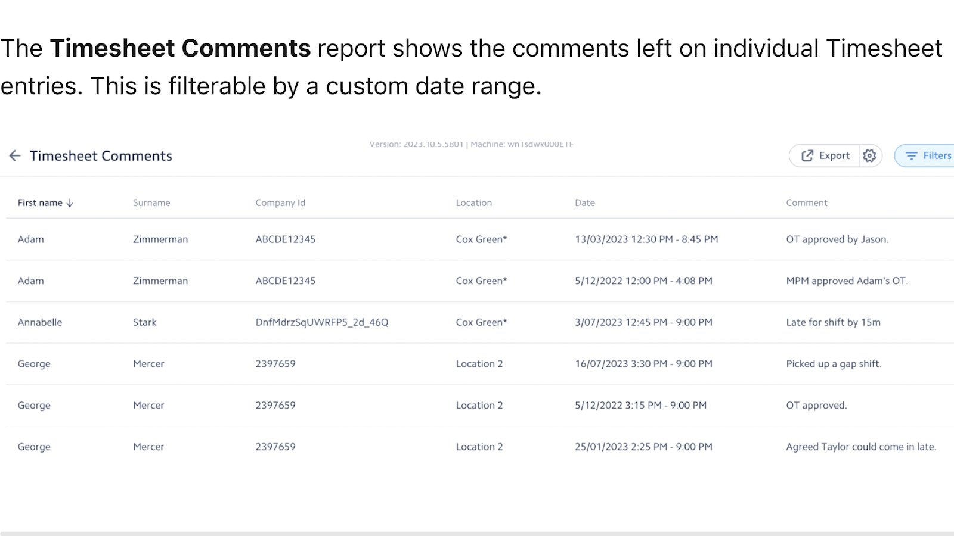The height and width of the screenshot is (536, 954).
Task: Click the horizontal scrollbar at the bottom
Action: coord(477,533)
